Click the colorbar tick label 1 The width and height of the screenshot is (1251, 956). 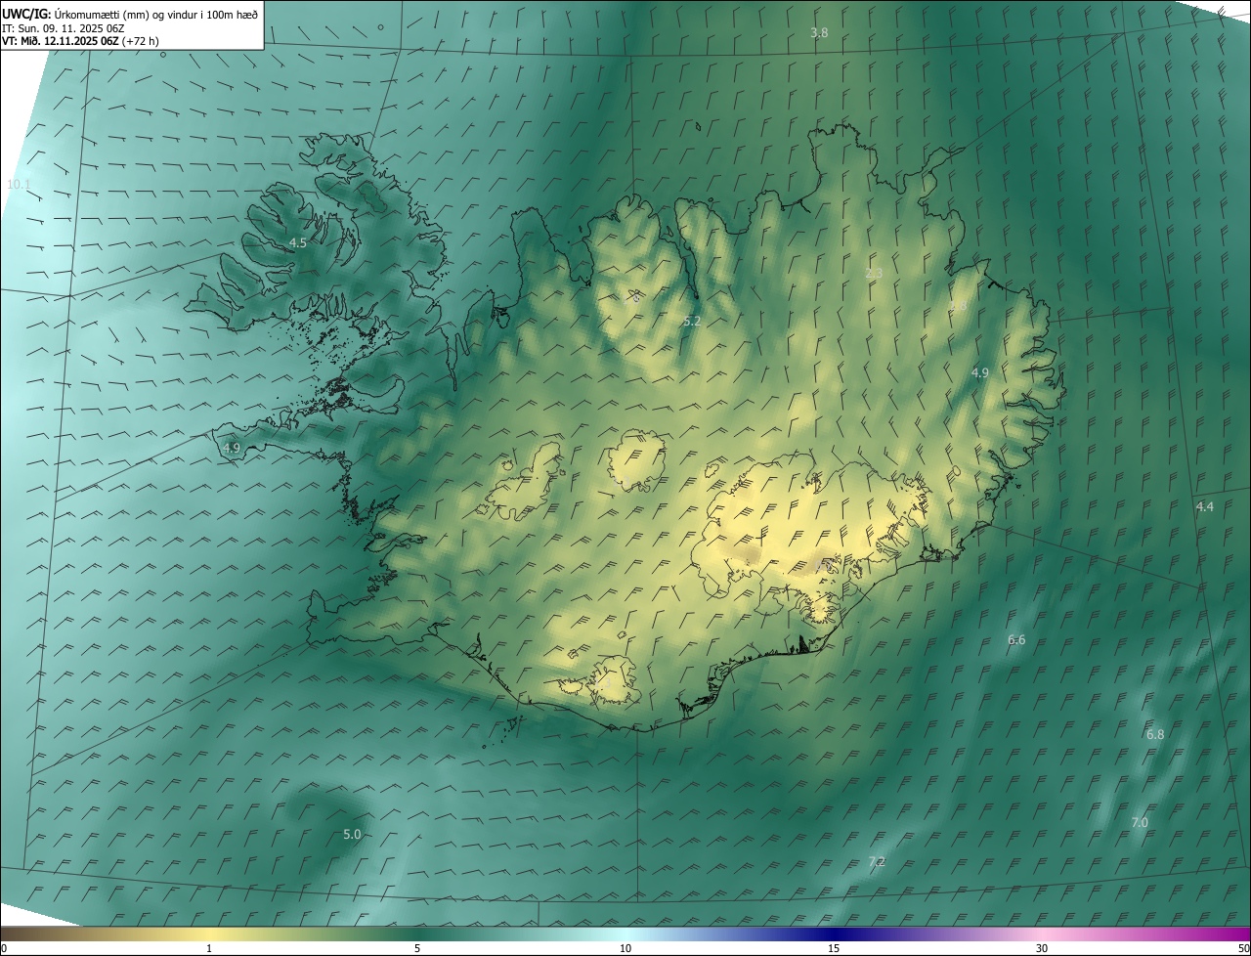tap(209, 948)
